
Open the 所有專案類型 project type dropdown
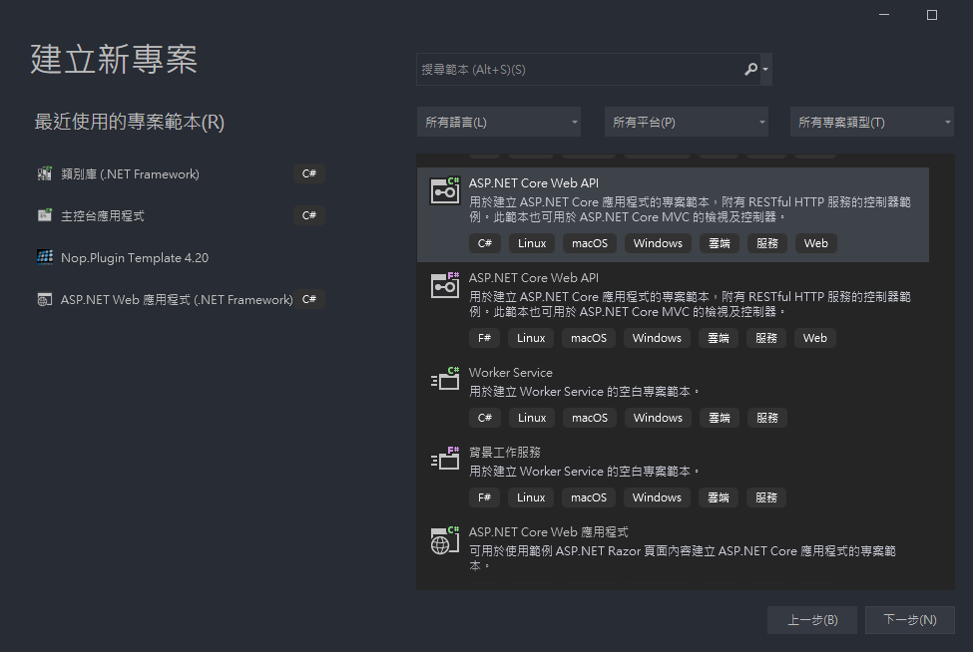pos(872,122)
